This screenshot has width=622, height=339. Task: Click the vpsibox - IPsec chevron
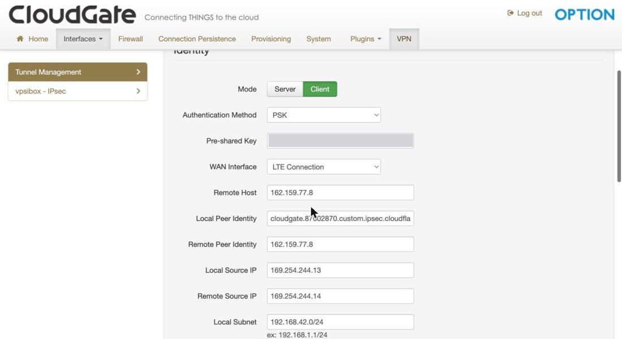click(138, 91)
